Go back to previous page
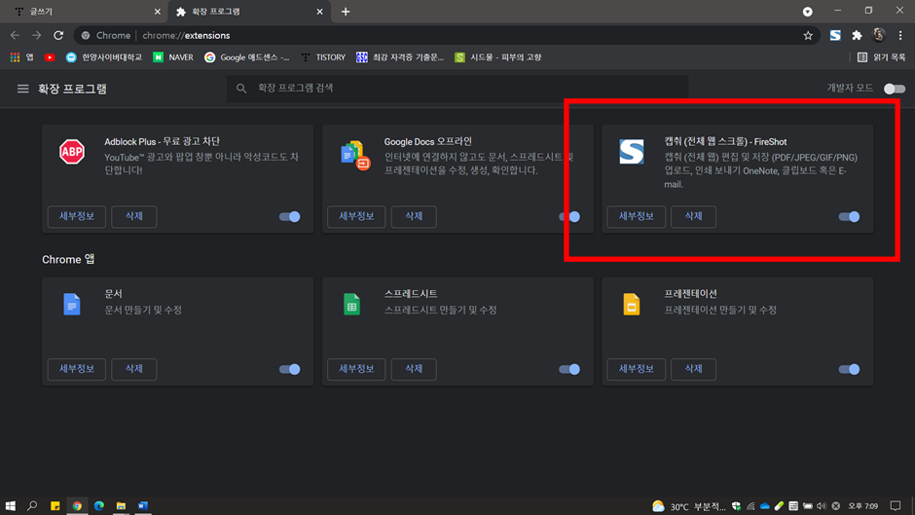915x515 pixels. coord(16,36)
